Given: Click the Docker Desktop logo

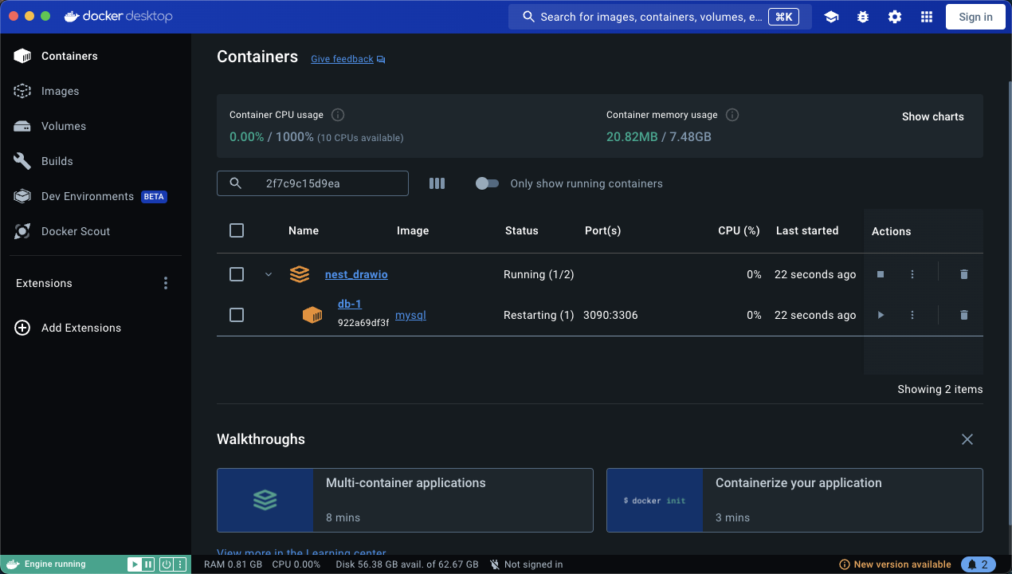Looking at the screenshot, I should pos(118,16).
